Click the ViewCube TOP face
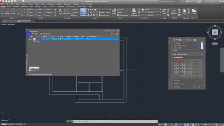The width and height of the screenshot is (224, 126). [x=215, y=32]
